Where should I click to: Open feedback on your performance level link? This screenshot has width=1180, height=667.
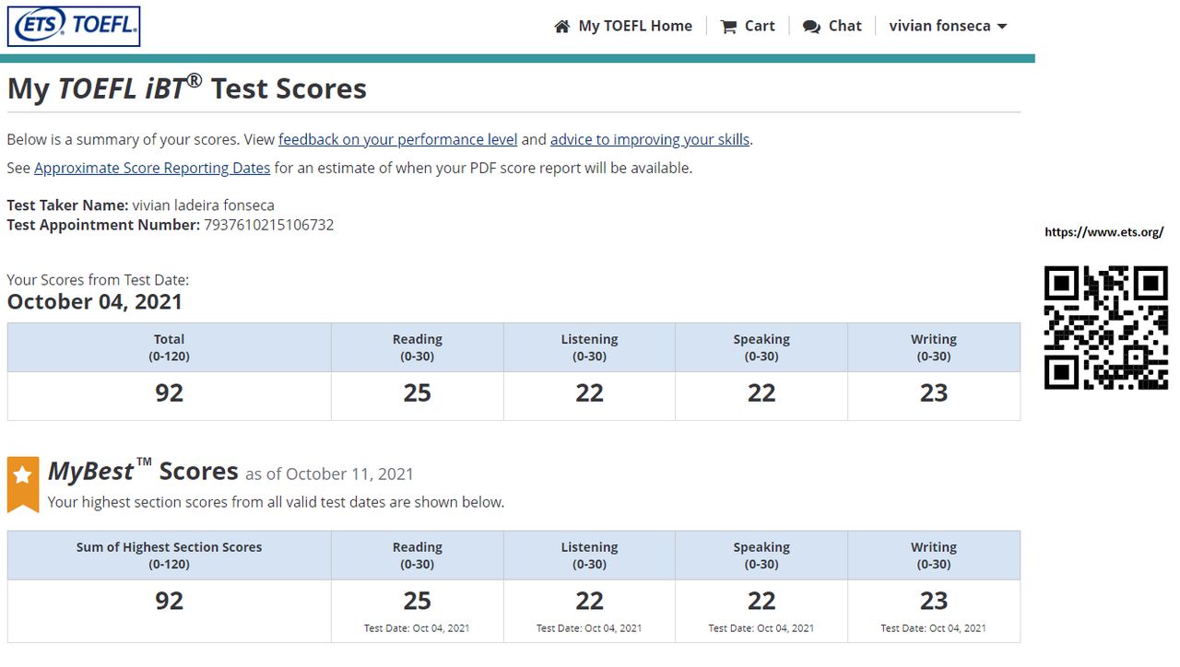(397, 140)
